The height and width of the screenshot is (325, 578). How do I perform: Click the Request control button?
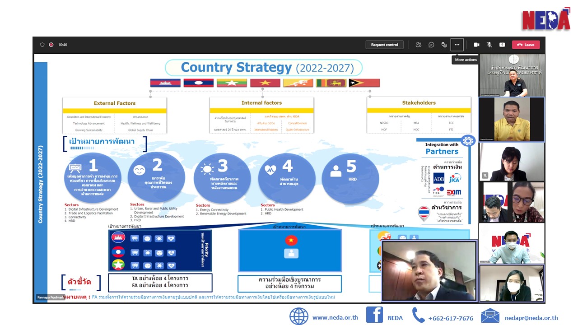click(385, 45)
